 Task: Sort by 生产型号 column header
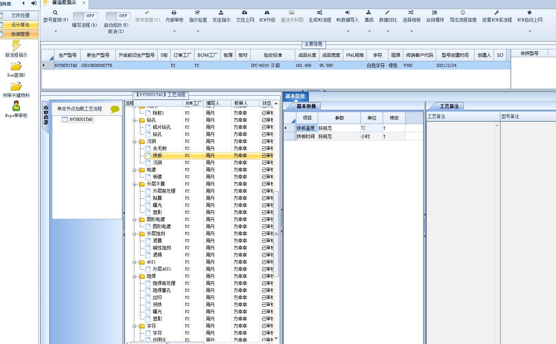tap(67, 55)
